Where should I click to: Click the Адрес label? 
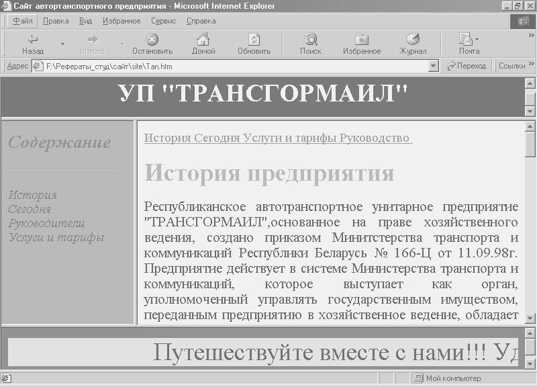[x=17, y=66]
